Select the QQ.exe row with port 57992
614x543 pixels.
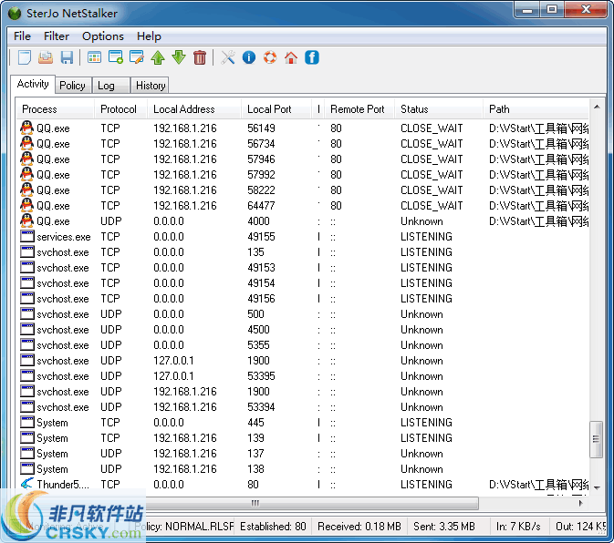click(303, 174)
